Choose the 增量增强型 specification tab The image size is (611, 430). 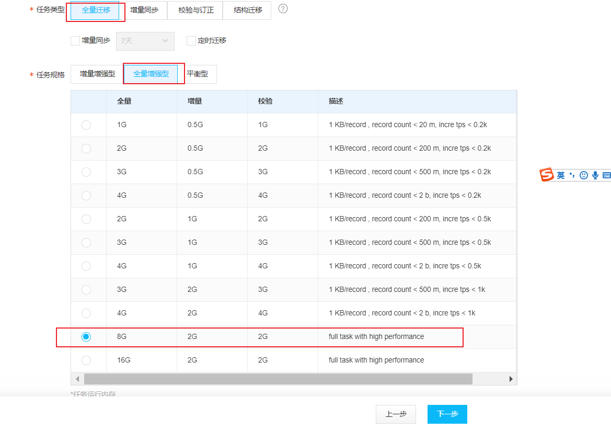pyautogui.click(x=97, y=74)
